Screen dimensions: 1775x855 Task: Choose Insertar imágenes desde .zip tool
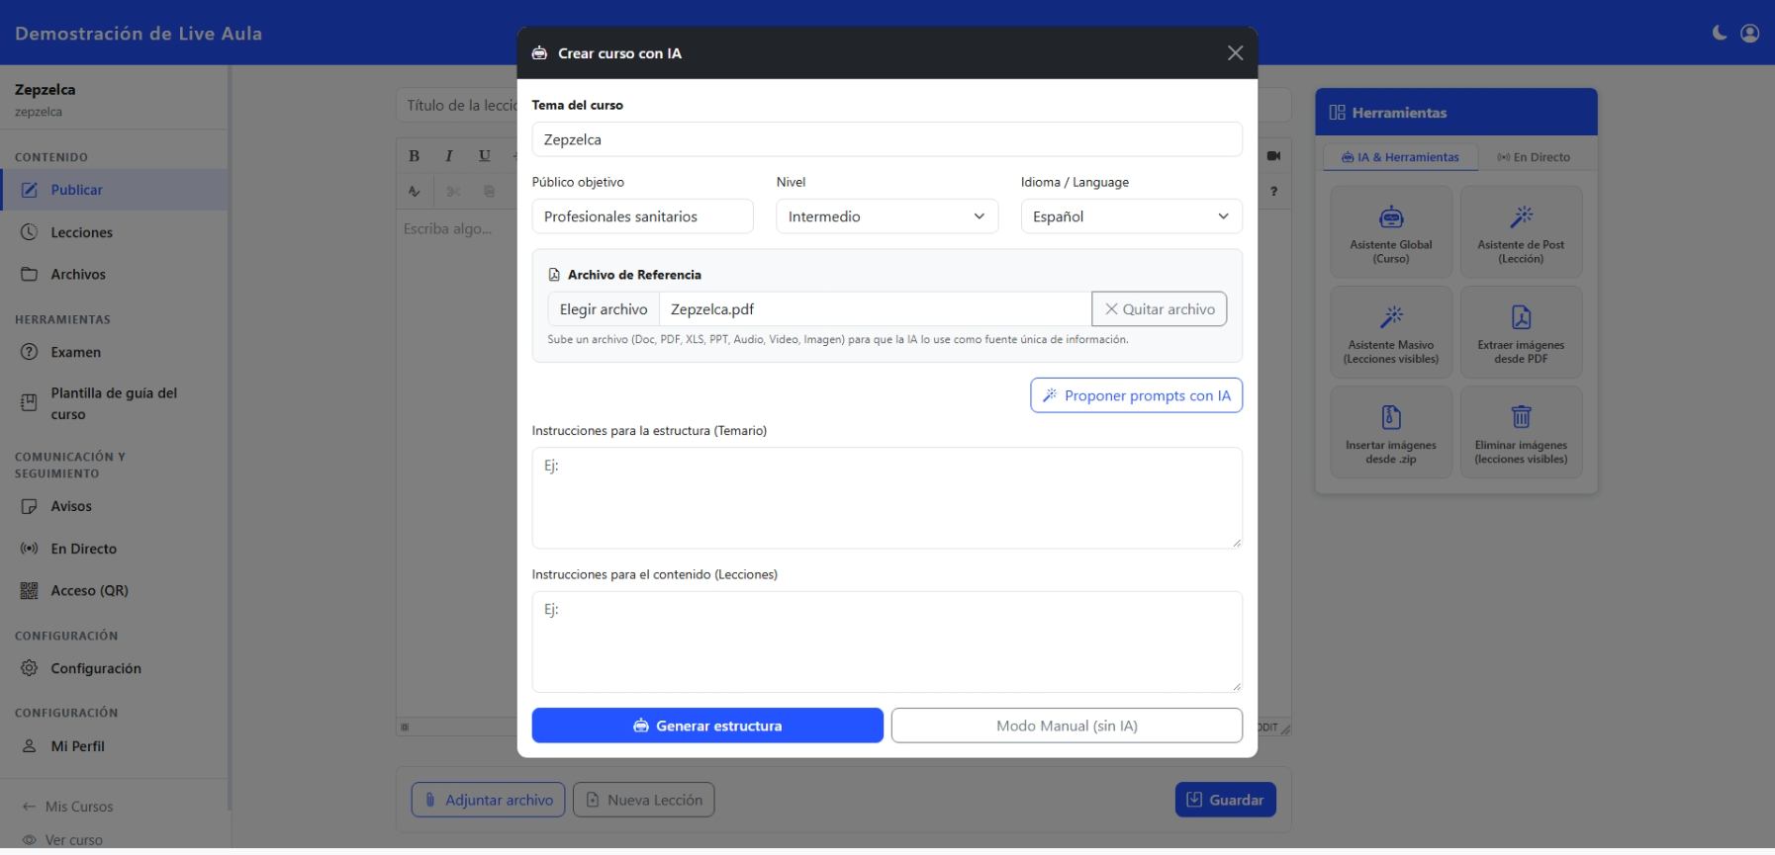1391,432
